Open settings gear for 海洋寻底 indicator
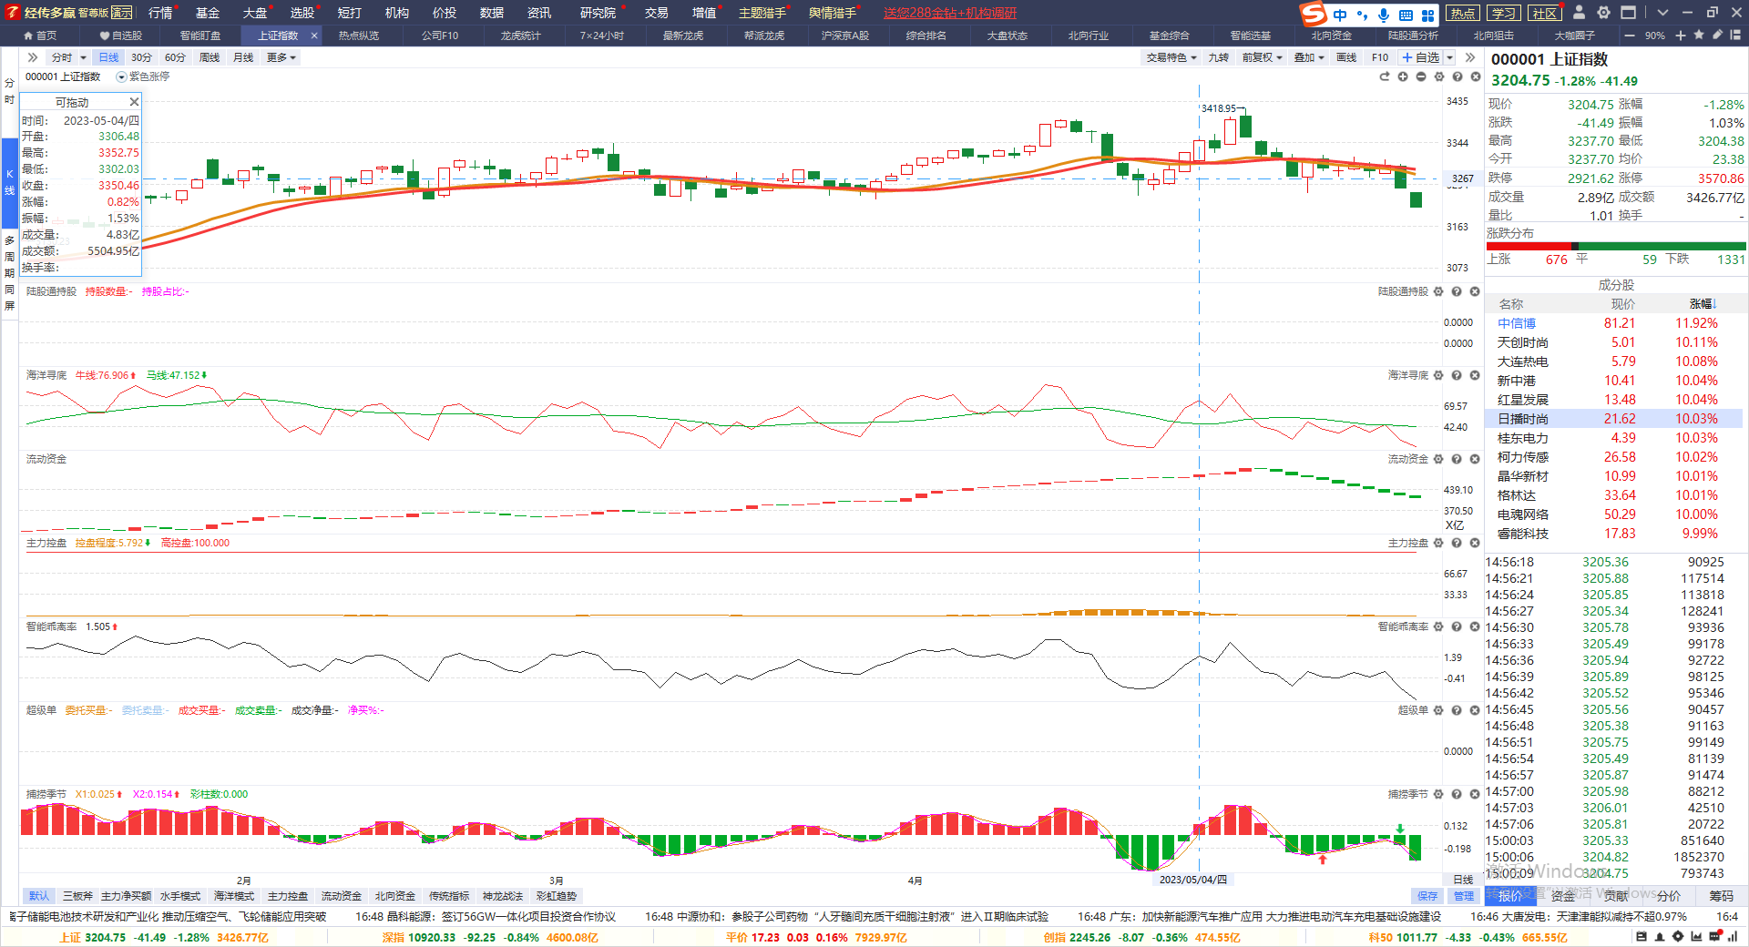 pyautogui.click(x=1438, y=375)
